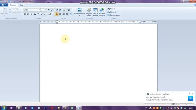Click the right indent marker on ruler

(x=140, y=22)
